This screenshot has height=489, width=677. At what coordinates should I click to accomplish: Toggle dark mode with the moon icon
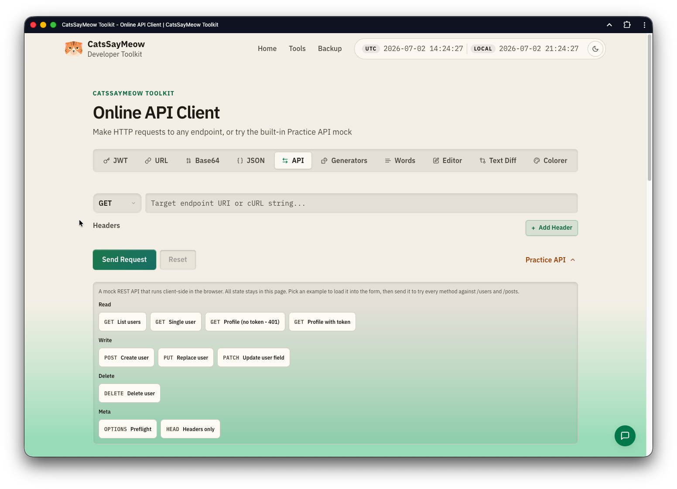[x=595, y=49]
